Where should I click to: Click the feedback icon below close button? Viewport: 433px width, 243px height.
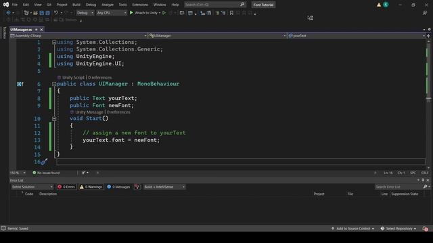click(x=425, y=13)
